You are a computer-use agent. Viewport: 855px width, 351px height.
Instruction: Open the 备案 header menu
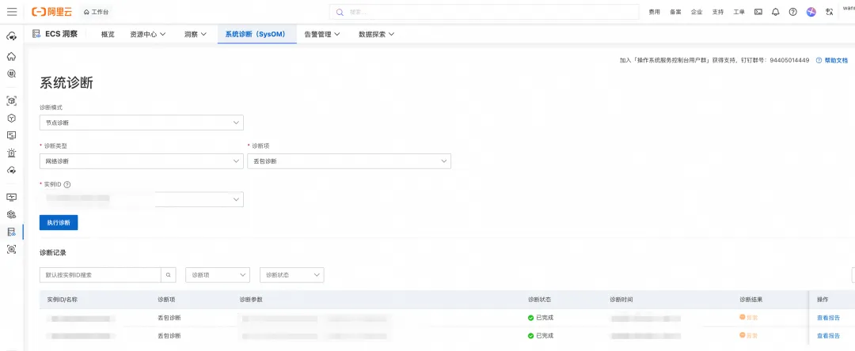[675, 12]
